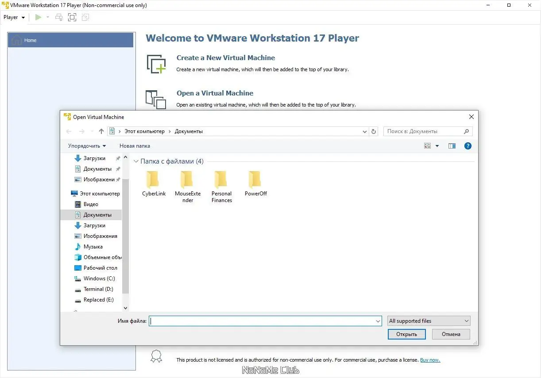541x378 pixels.
Task: Click the Buy now link
Action: pos(430,360)
